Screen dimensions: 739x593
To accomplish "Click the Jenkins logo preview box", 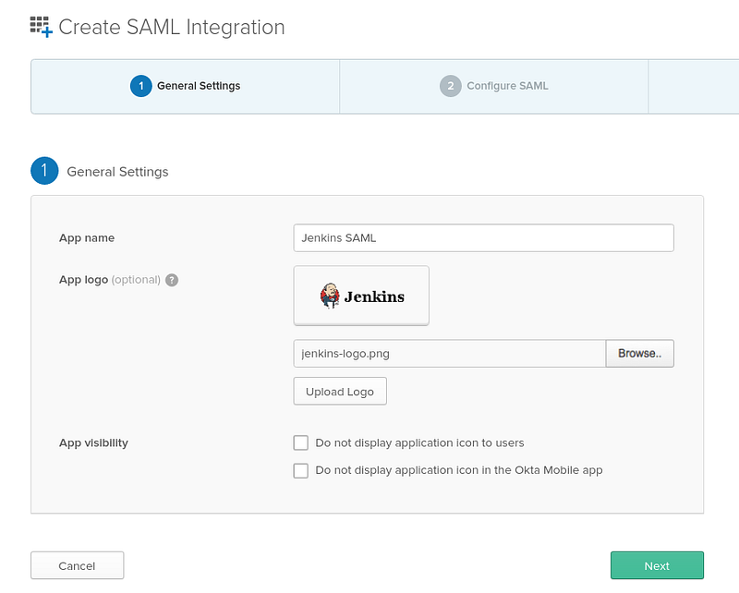I will click(x=361, y=296).
